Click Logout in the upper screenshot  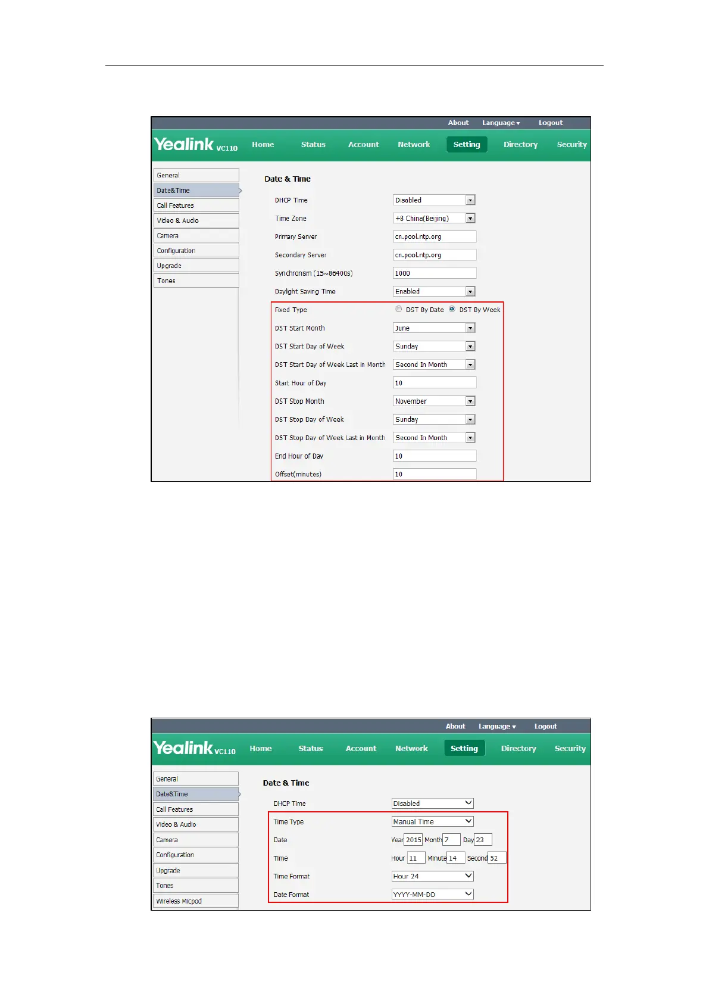point(551,123)
